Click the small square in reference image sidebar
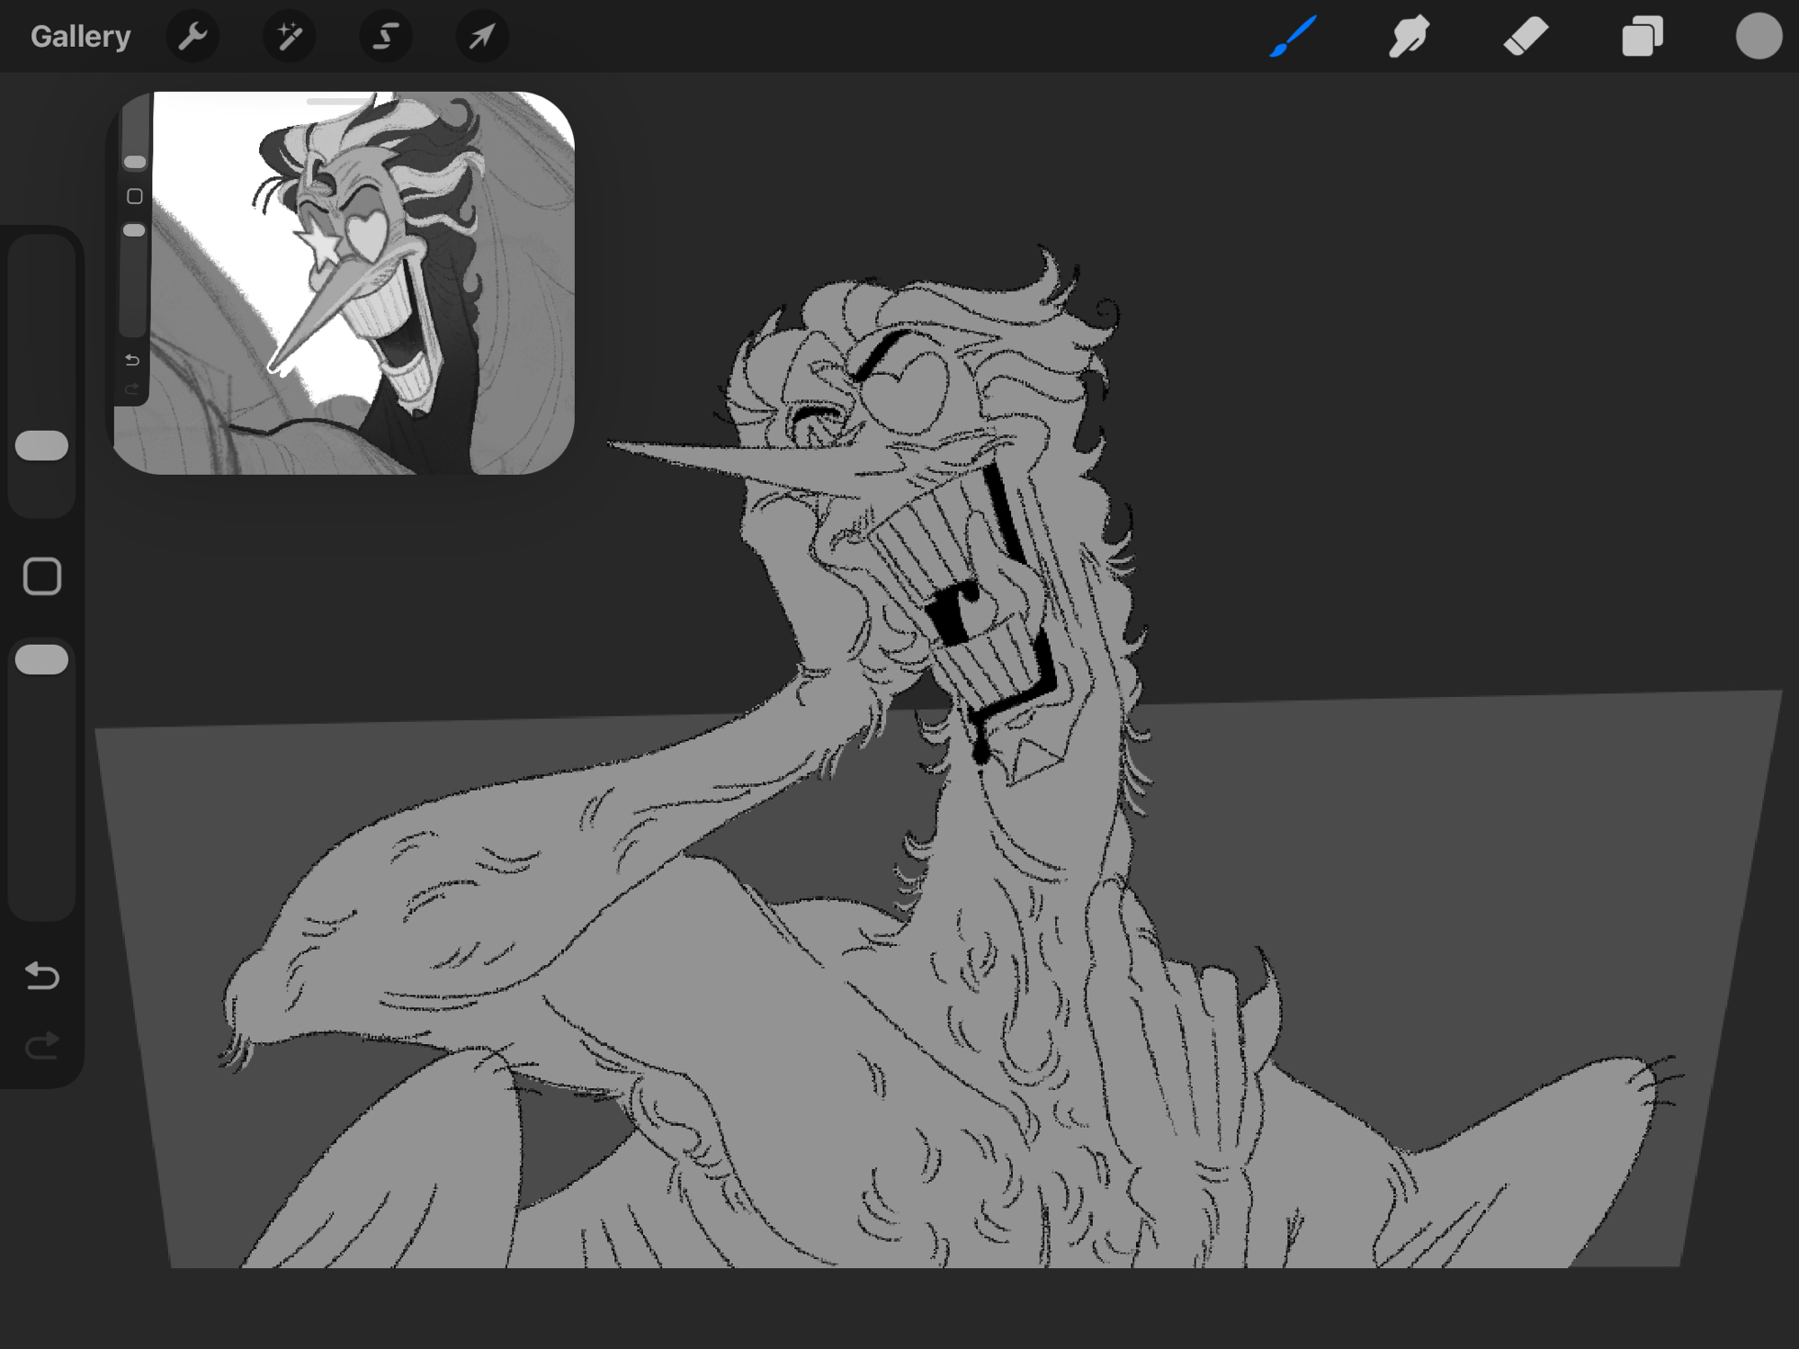The width and height of the screenshot is (1799, 1349). click(135, 196)
